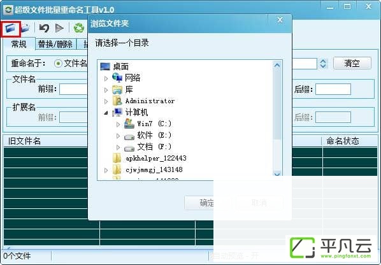
Task: Click the open folder toolbar icon
Action: pyautogui.click(x=10, y=29)
